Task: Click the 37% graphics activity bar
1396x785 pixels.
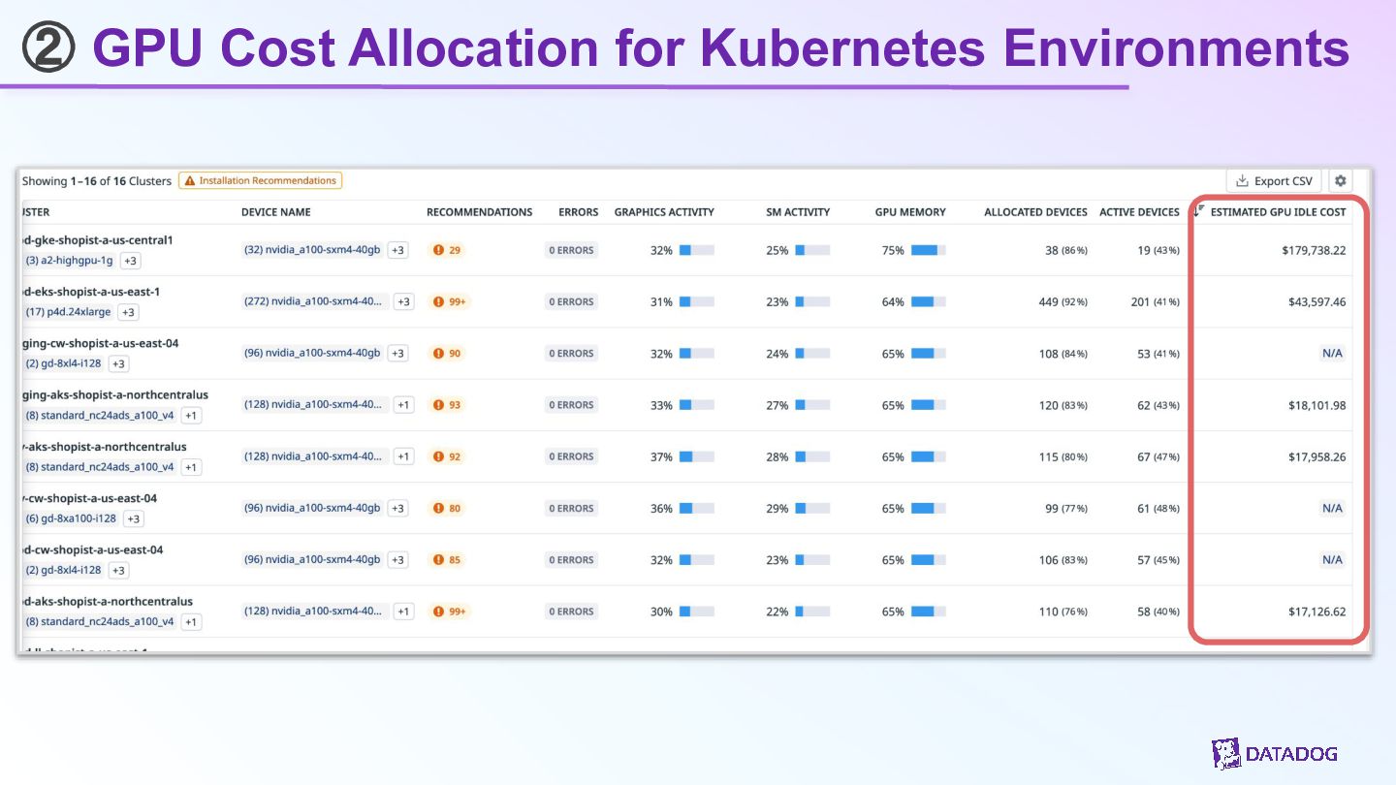Action: click(x=696, y=456)
